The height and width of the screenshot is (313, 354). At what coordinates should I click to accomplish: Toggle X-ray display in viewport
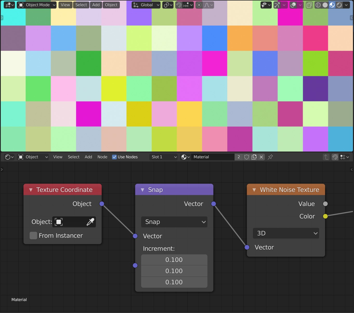(x=309, y=5)
